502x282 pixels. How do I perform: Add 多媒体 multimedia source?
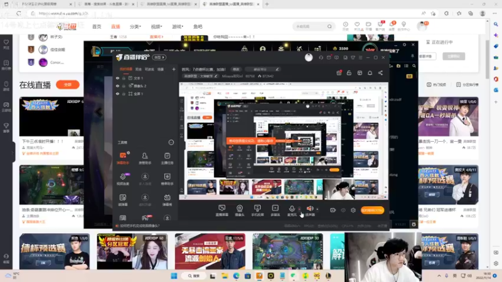coord(275,211)
